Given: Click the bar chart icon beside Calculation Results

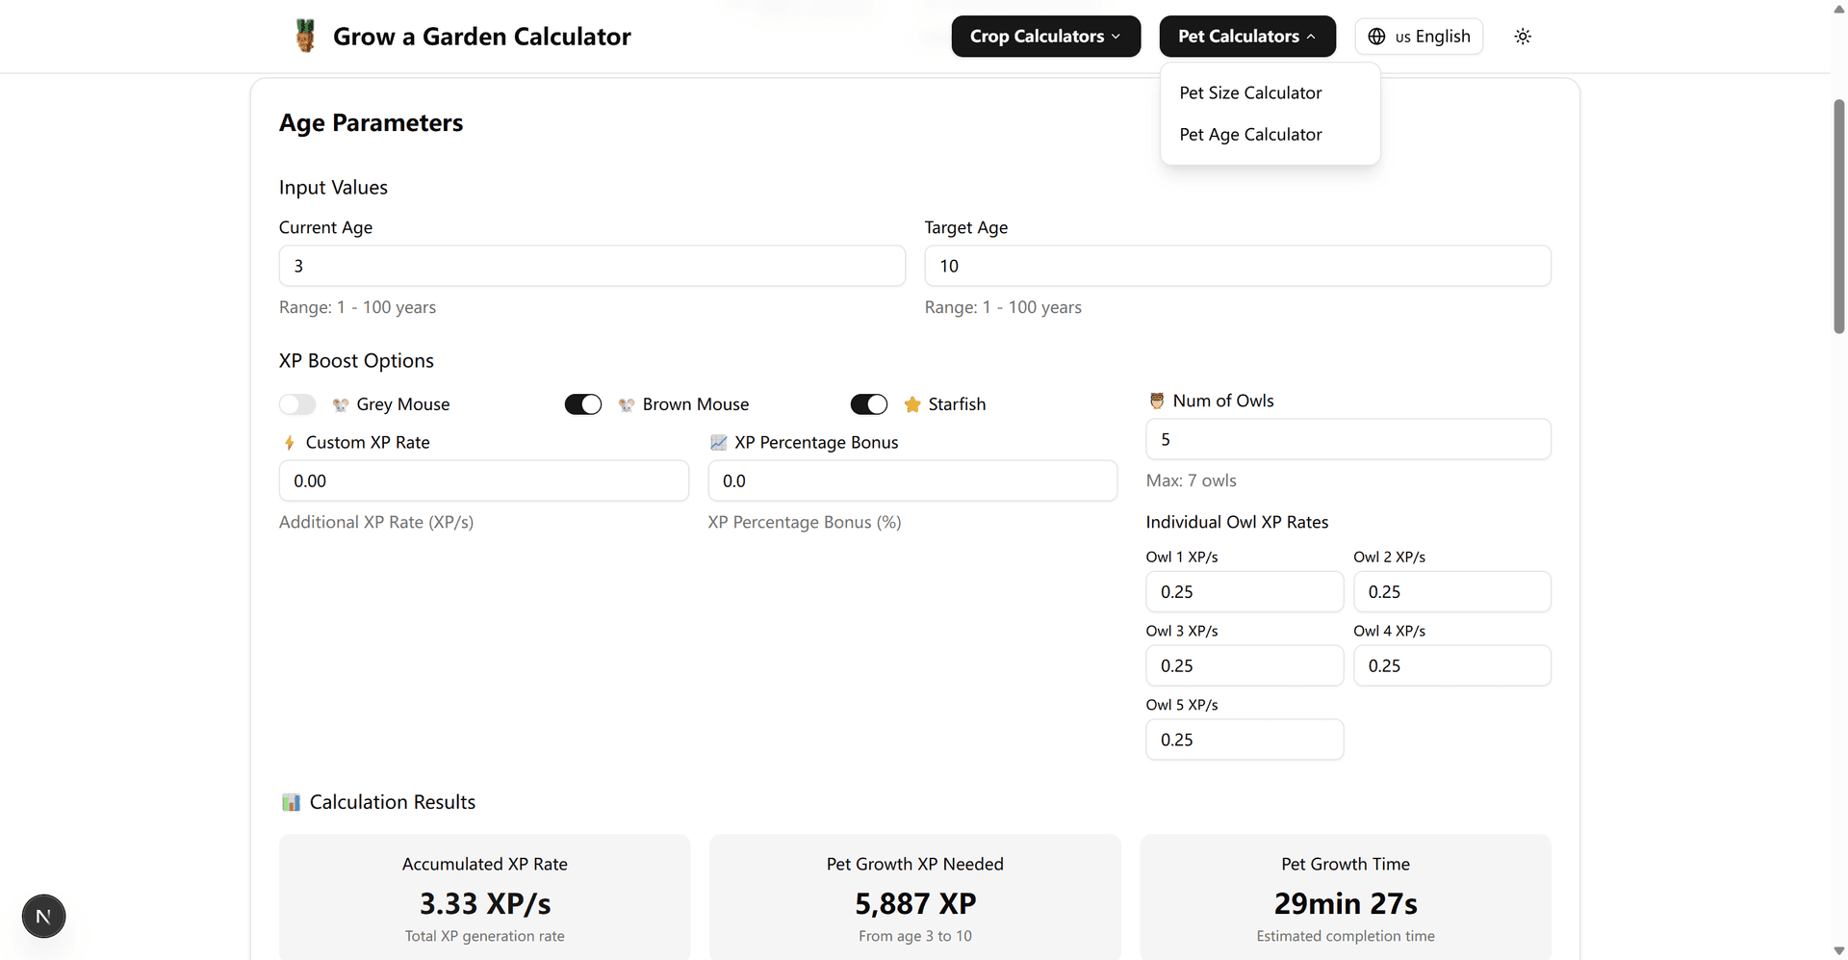Looking at the screenshot, I should pos(290,801).
